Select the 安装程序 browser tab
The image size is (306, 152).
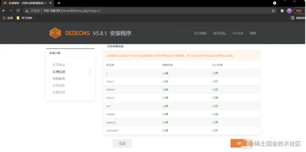[x=27, y=3]
